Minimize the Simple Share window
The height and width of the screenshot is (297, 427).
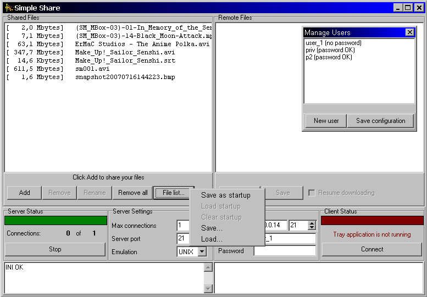[398, 8]
